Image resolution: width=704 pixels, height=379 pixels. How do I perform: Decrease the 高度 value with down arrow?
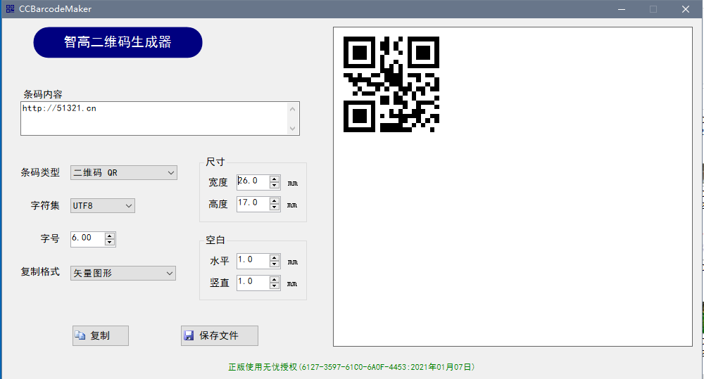click(x=275, y=207)
